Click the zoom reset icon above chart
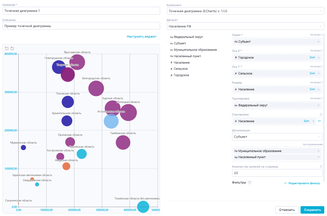This screenshot has height=216, width=327. (12, 48)
